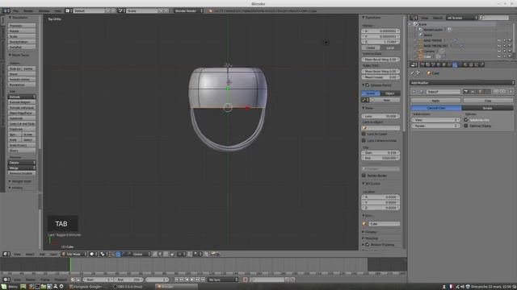Open the Render menu in top bar
517x290 pixels.
pyautogui.click(x=28, y=10)
